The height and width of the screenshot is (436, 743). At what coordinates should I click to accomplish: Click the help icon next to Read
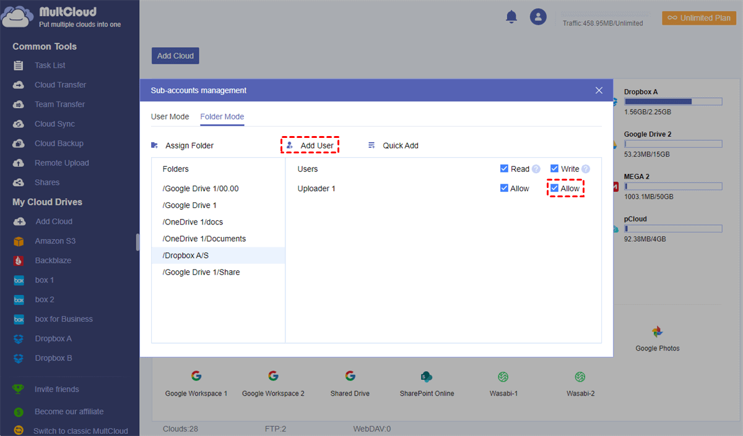tap(536, 169)
